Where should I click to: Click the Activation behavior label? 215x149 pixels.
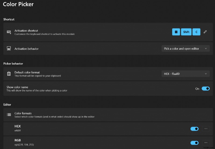[x=26, y=49]
